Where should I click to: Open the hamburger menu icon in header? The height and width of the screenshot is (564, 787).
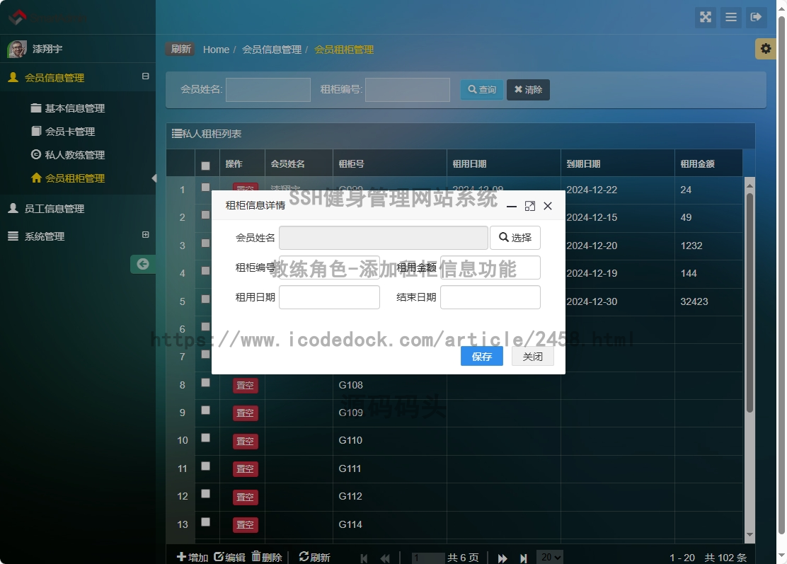tap(731, 18)
